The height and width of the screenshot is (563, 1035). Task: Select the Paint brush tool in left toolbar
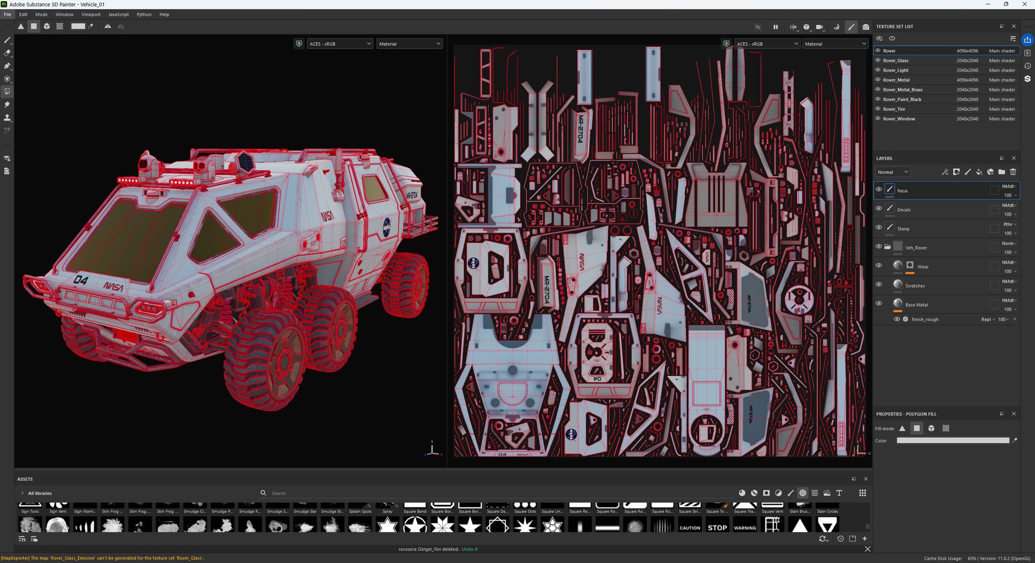7,40
